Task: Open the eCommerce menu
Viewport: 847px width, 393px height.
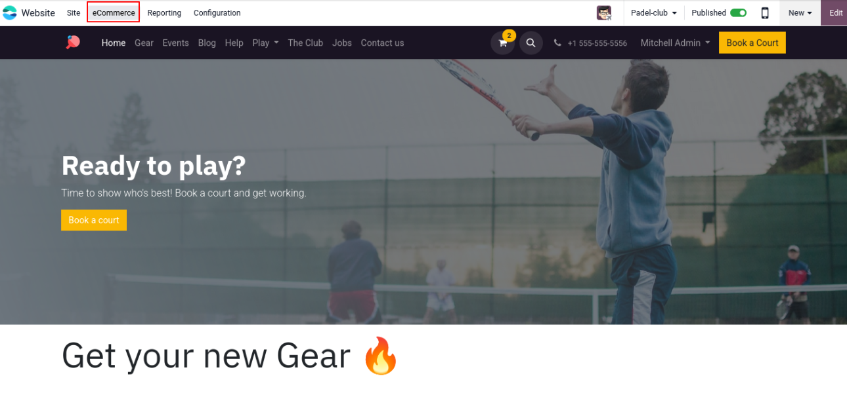Action: coord(114,12)
